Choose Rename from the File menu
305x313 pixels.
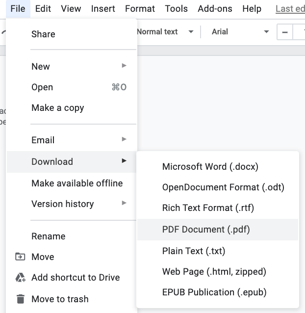click(x=72, y=236)
